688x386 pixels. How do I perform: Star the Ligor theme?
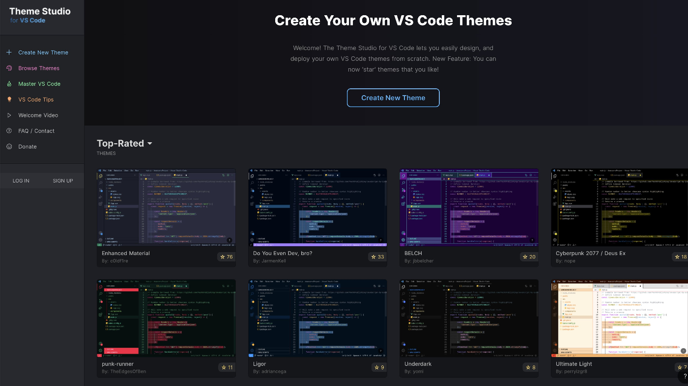380,367
